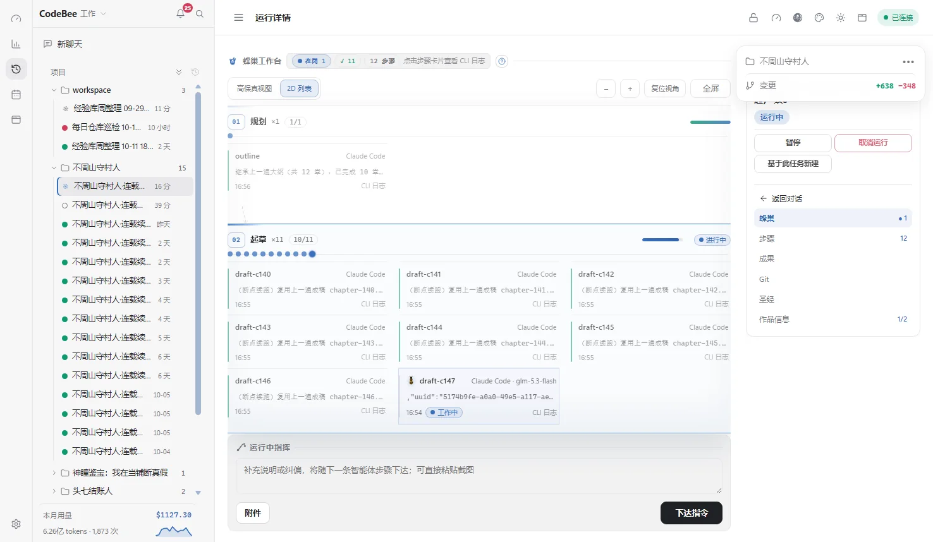Viewport: 933px width, 542px height.
Task: Click the 复位视角 button
Action: [x=665, y=89]
